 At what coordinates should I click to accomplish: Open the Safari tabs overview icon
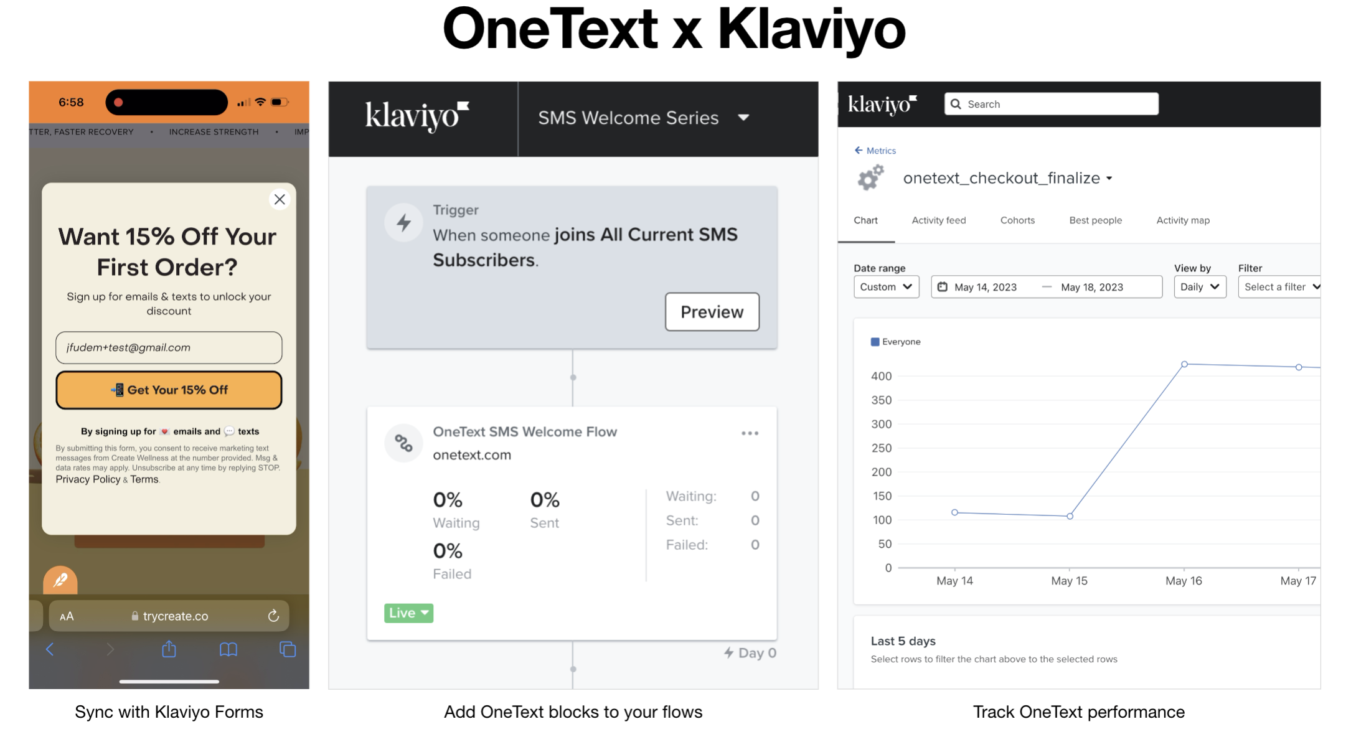pyautogui.click(x=288, y=650)
